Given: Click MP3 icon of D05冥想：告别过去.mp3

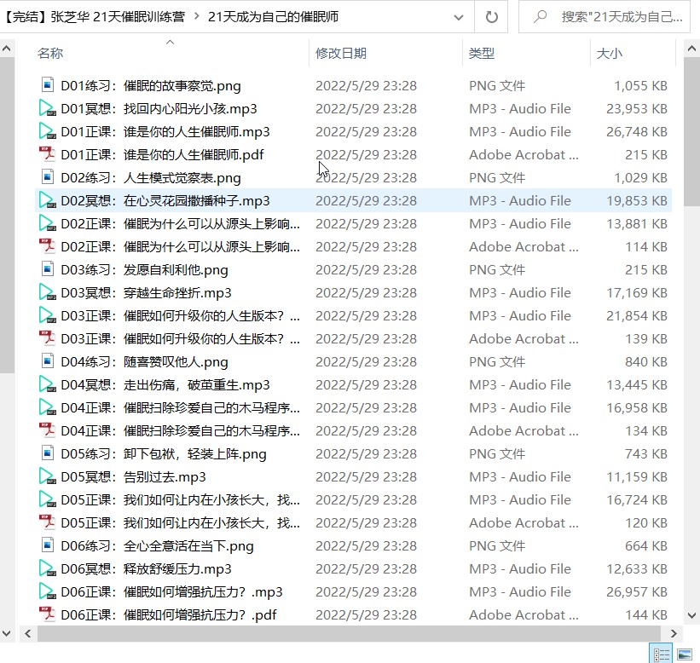Looking at the screenshot, I should click(48, 476).
